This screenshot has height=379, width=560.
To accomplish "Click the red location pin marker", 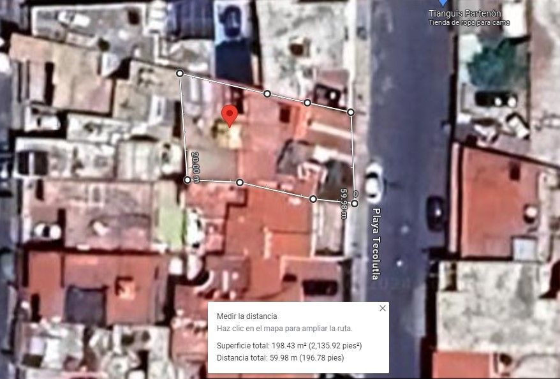I will [230, 116].
